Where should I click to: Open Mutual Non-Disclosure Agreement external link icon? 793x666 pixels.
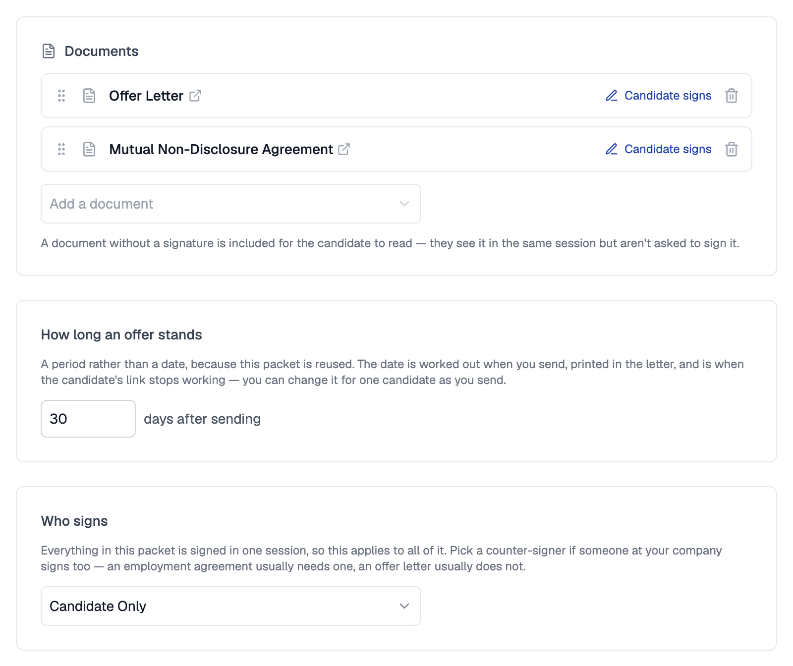click(344, 149)
